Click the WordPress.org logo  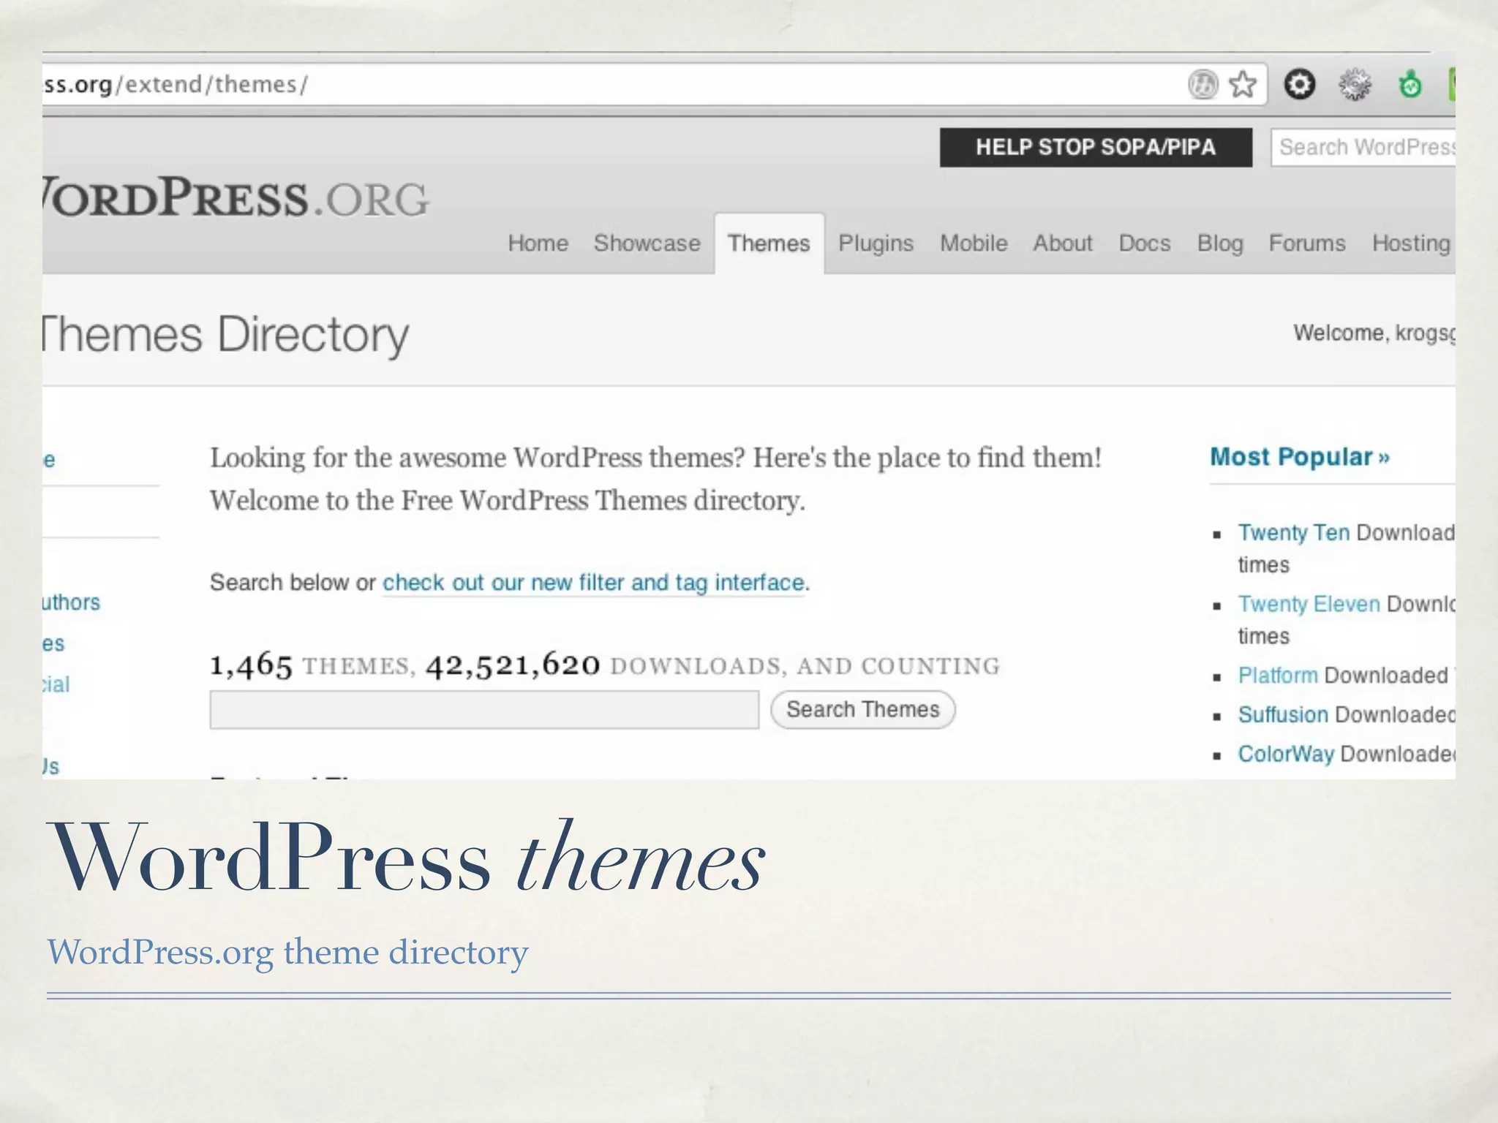point(236,197)
